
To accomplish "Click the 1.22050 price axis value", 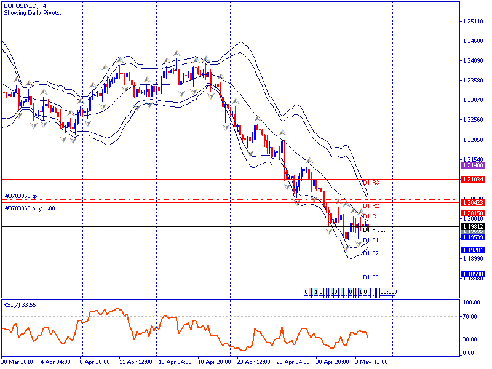I will (x=473, y=140).
